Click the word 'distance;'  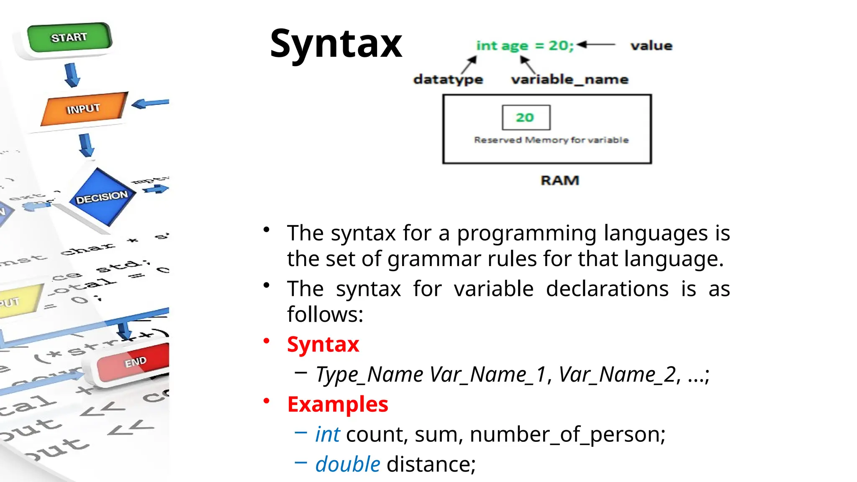pos(431,464)
